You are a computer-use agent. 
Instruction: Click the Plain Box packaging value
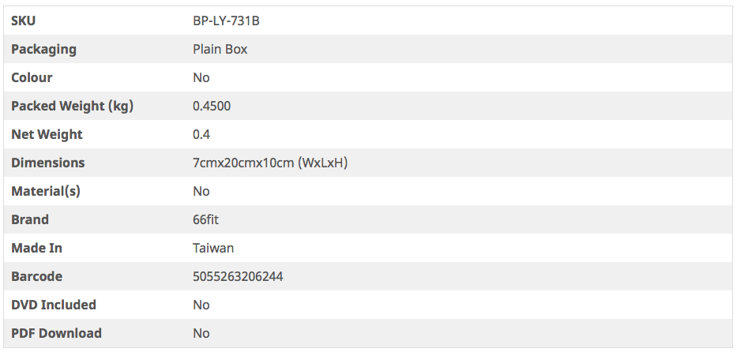[x=220, y=49]
